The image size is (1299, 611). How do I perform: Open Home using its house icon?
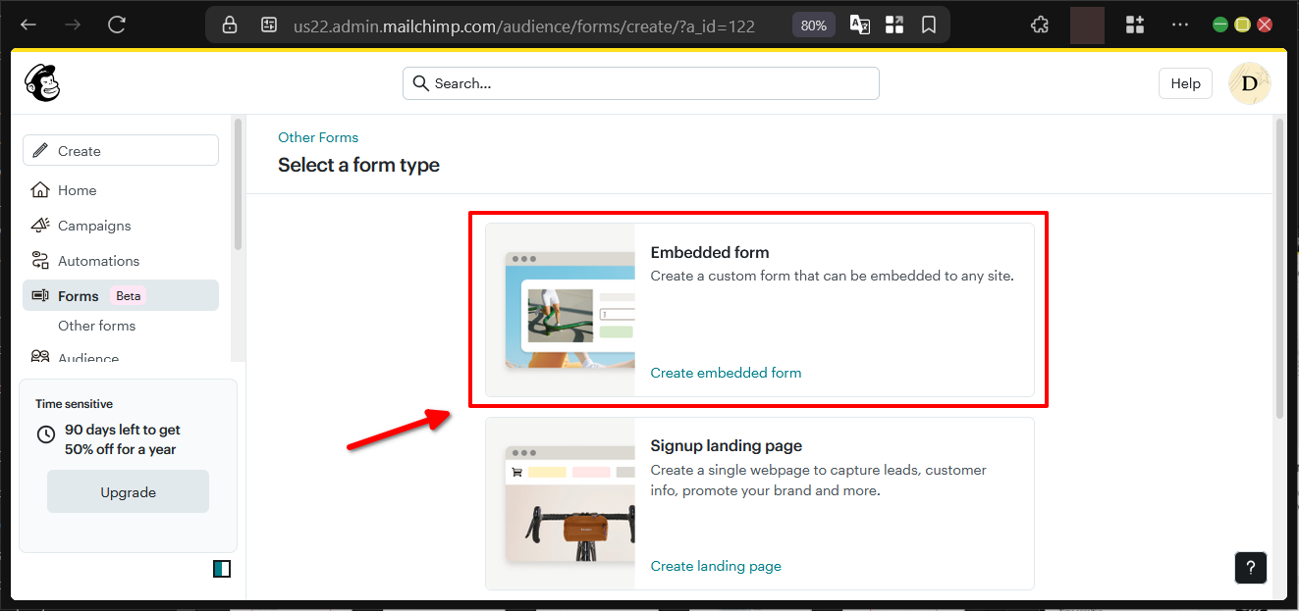(37, 189)
